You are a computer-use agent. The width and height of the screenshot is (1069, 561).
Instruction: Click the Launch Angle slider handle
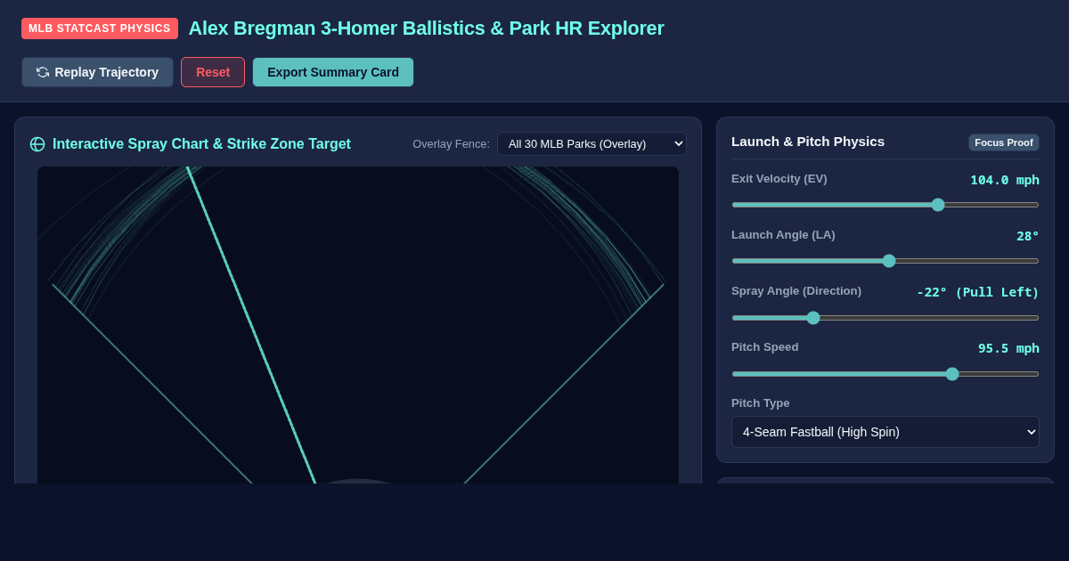(x=889, y=261)
